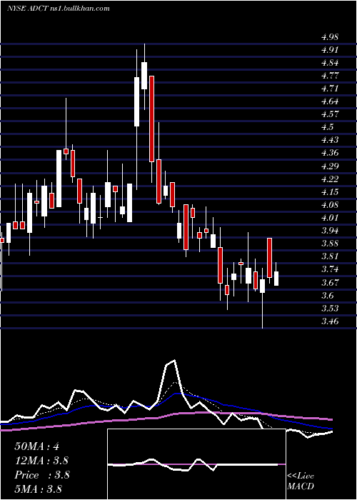
Task: Click the peak of the white indicator line
Action: pos(174,361)
